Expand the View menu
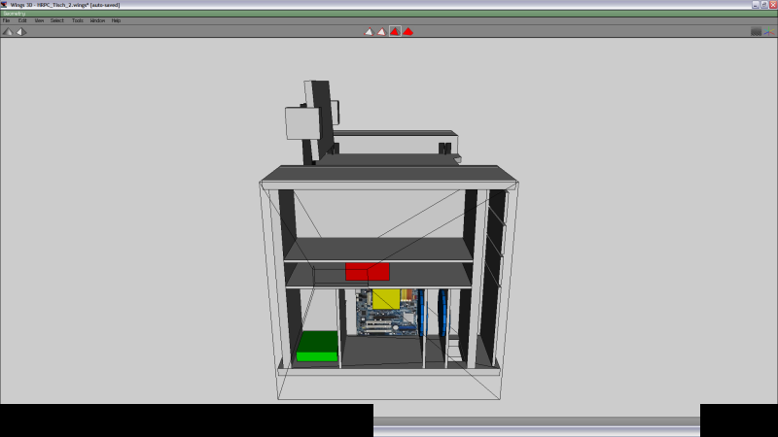This screenshot has height=437, width=778. tap(39, 20)
